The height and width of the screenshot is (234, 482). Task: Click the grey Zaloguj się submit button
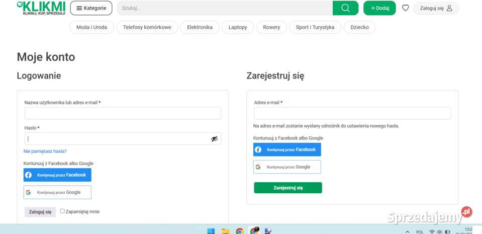(40, 212)
